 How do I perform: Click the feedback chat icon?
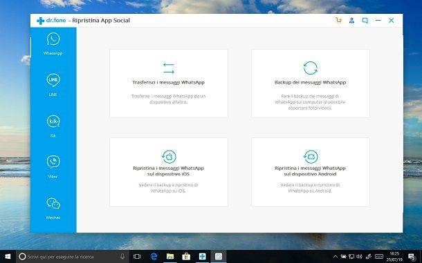click(x=365, y=21)
